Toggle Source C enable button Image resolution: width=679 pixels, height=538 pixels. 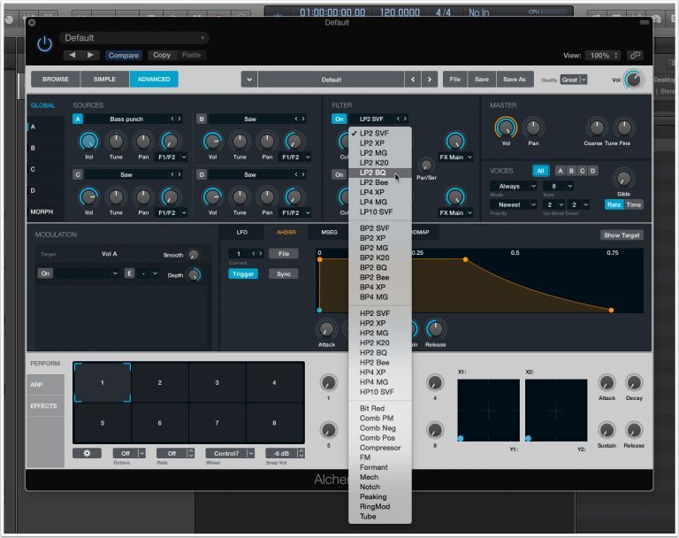(x=78, y=174)
